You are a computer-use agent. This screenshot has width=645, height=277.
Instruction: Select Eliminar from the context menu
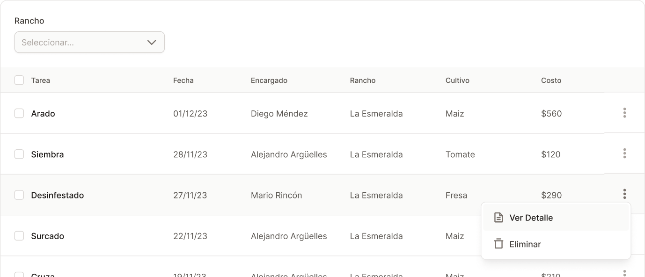click(x=525, y=244)
